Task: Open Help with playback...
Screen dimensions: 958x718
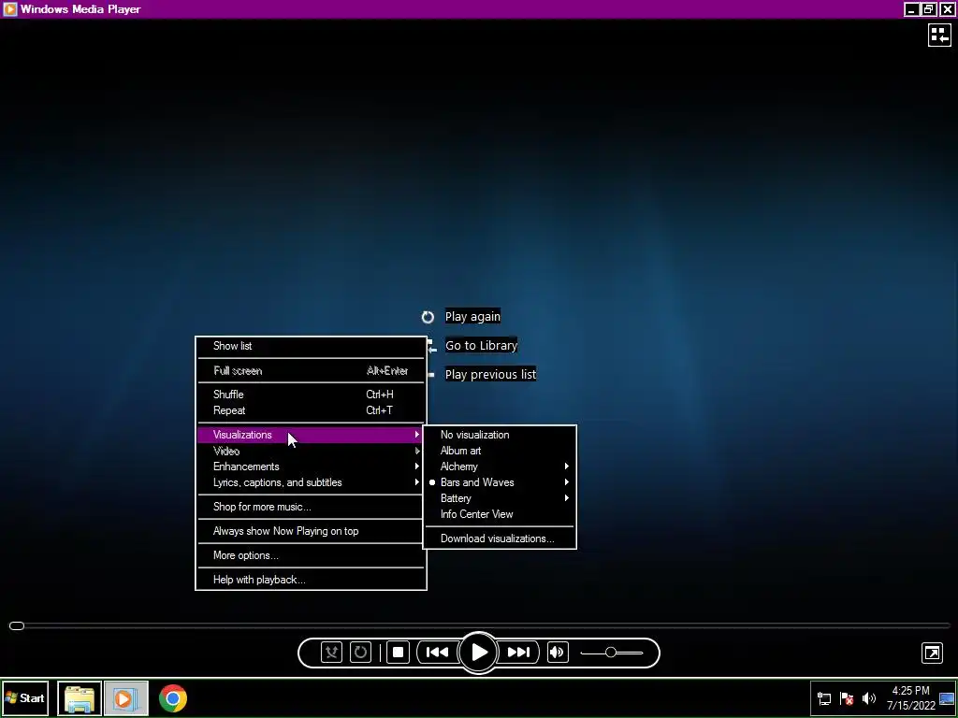Action: coord(311,580)
